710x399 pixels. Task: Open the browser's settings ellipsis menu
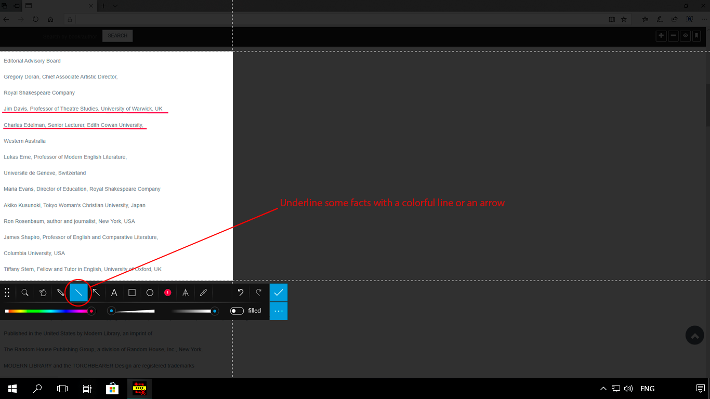[x=704, y=19]
